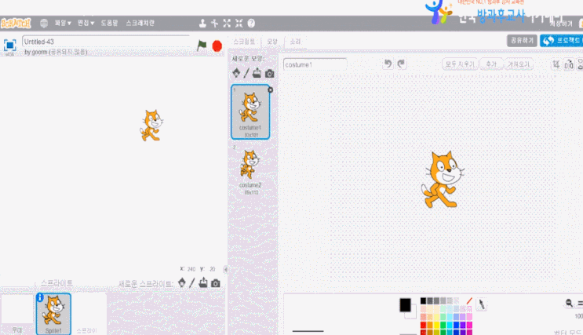This screenshot has width=583, height=335.
Task: Select the Delete scissors tool
Action: [x=214, y=23]
